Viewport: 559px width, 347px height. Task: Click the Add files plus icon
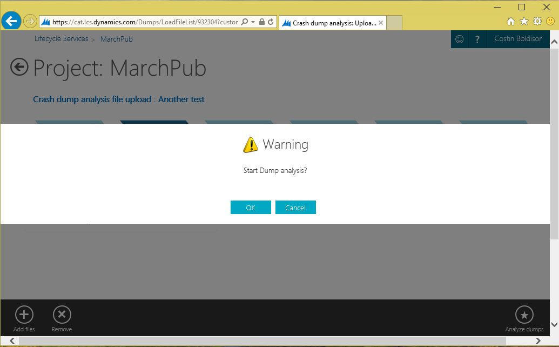click(24, 315)
